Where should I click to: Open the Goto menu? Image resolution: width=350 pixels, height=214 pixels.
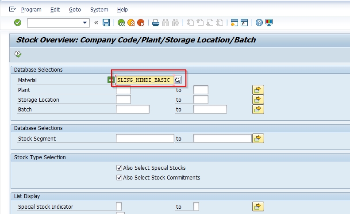coord(75,10)
